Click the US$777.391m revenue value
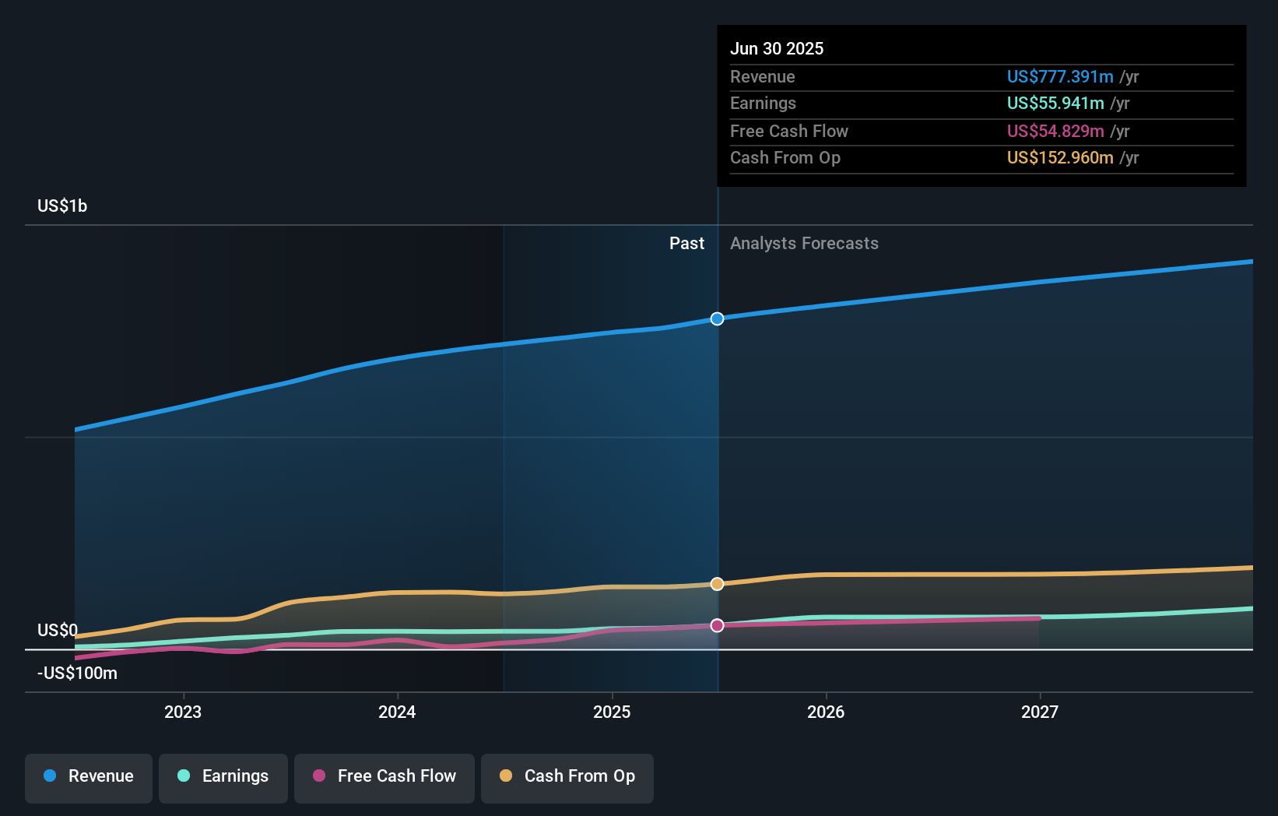This screenshot has height=816, width=1278. coord(1060,76)
